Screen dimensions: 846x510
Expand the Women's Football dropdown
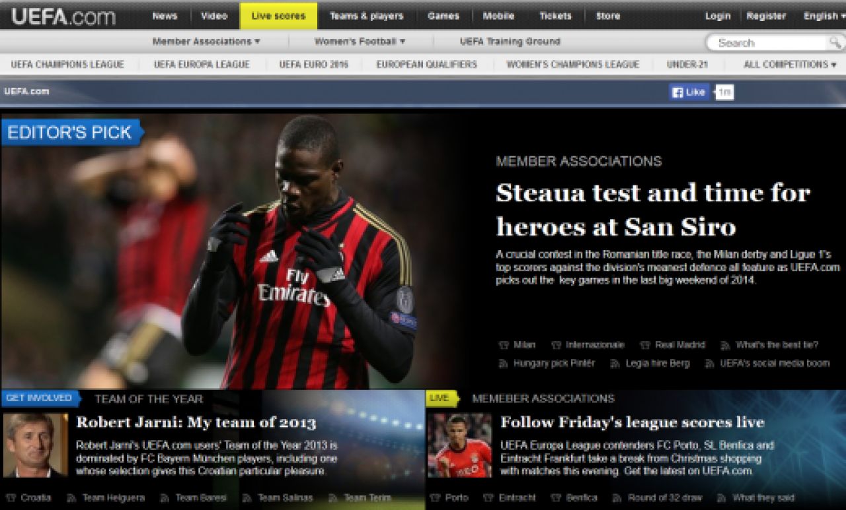(x=360, y=42)
